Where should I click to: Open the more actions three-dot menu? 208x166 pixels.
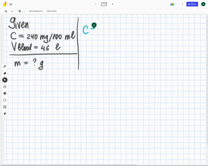[182, 4]
